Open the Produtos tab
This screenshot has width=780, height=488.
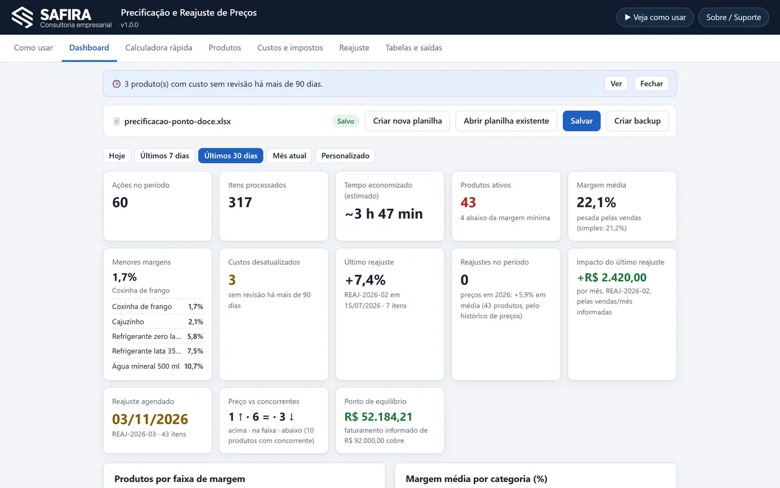point(225,47)
